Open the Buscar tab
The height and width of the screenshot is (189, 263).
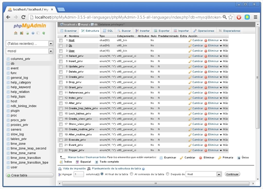coord(124,31)
